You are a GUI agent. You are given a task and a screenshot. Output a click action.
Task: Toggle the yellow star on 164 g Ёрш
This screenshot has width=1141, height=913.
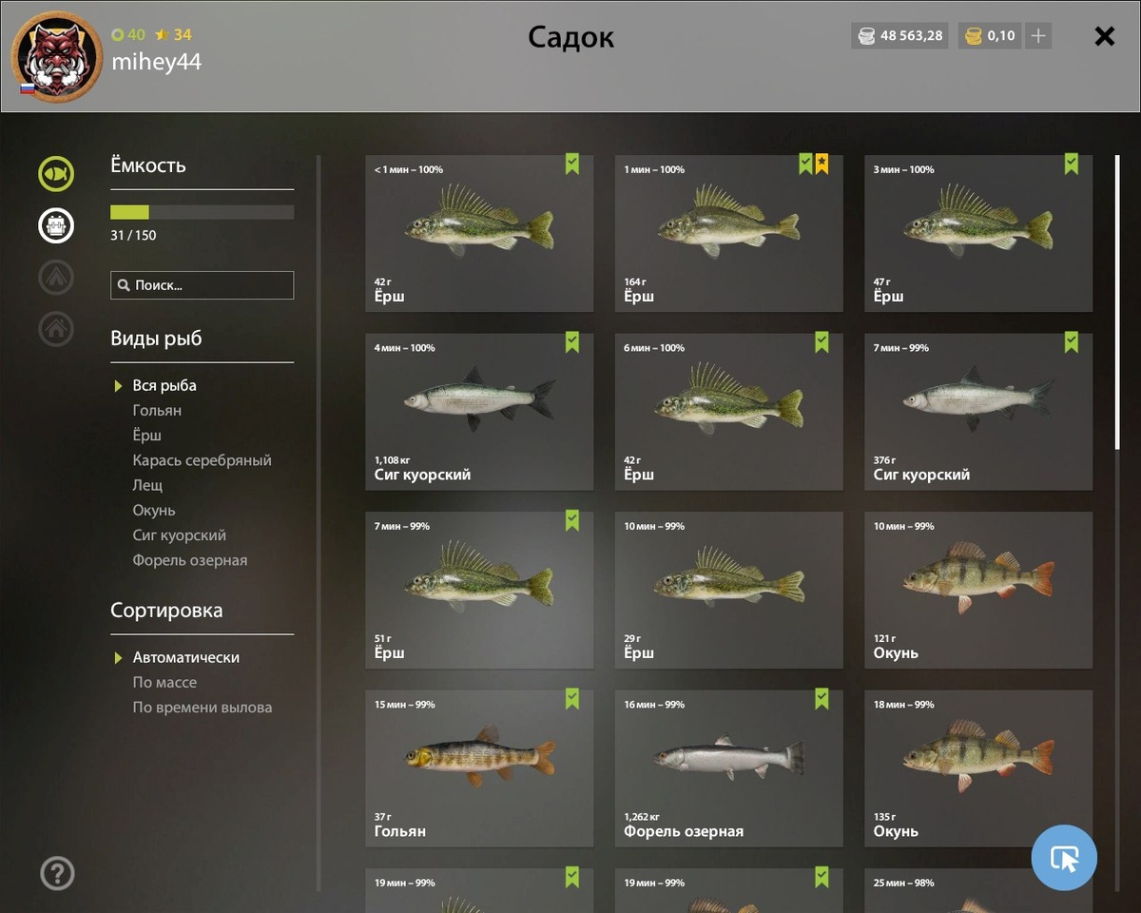coord(822,164)
